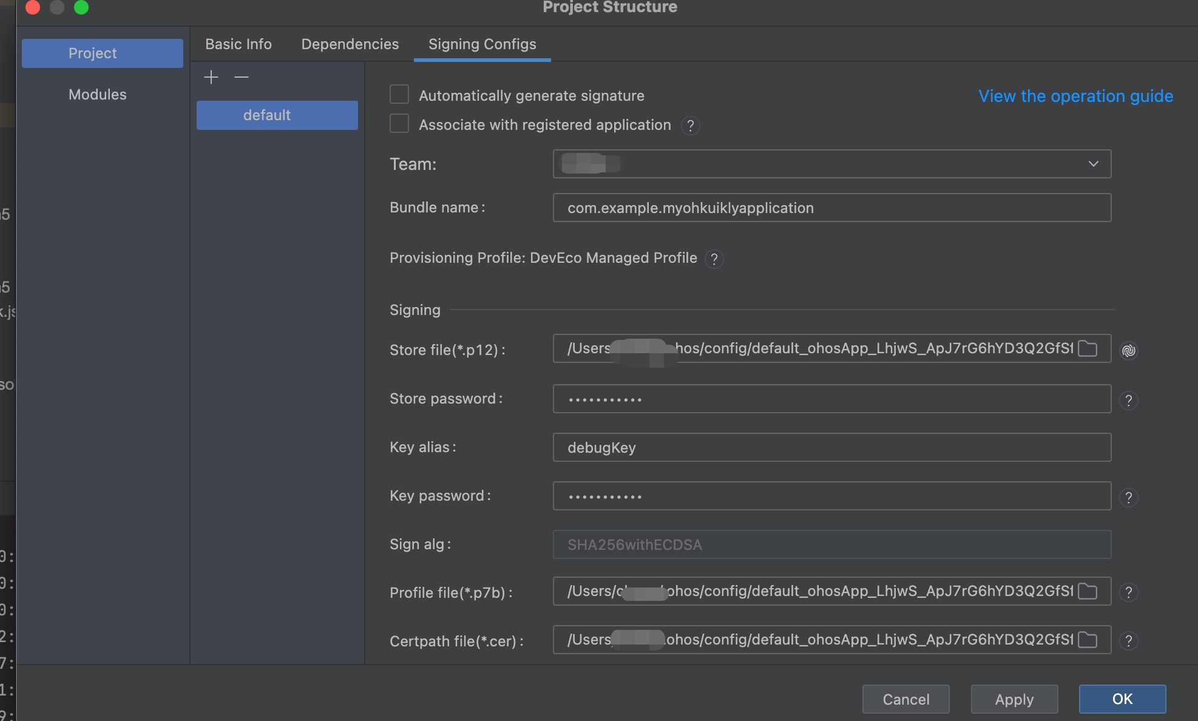Select the default signing config entry
This screenshot has height=721, width=1198.
277,115
